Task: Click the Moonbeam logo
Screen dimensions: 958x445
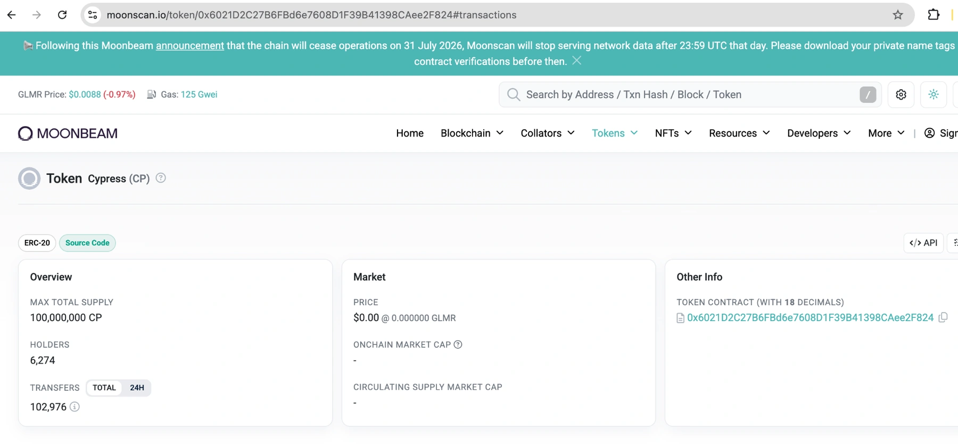Action: tap(68, 133)
